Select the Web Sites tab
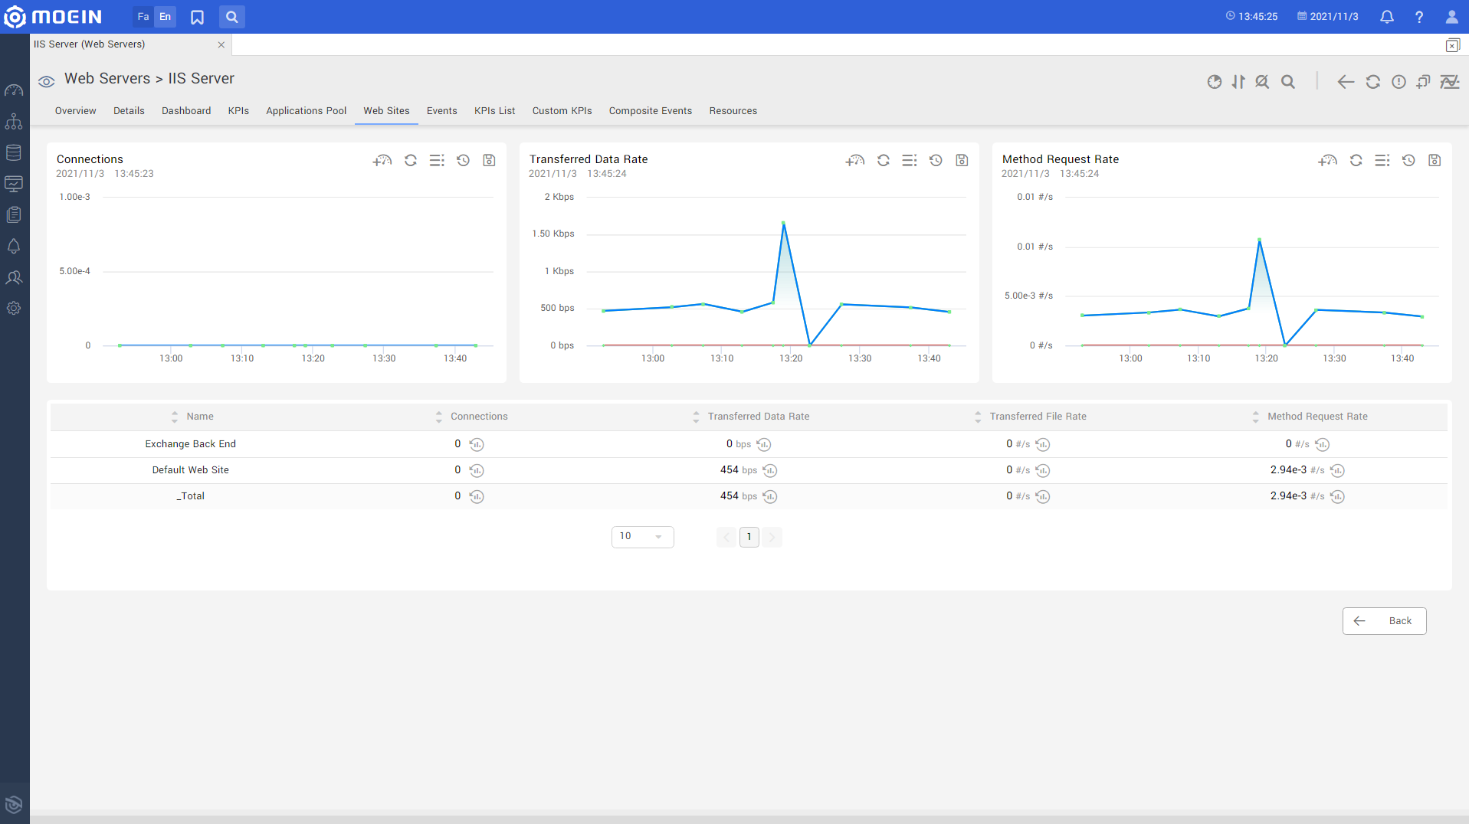Viewport: 1469px width, 824px height. [386, 111]
